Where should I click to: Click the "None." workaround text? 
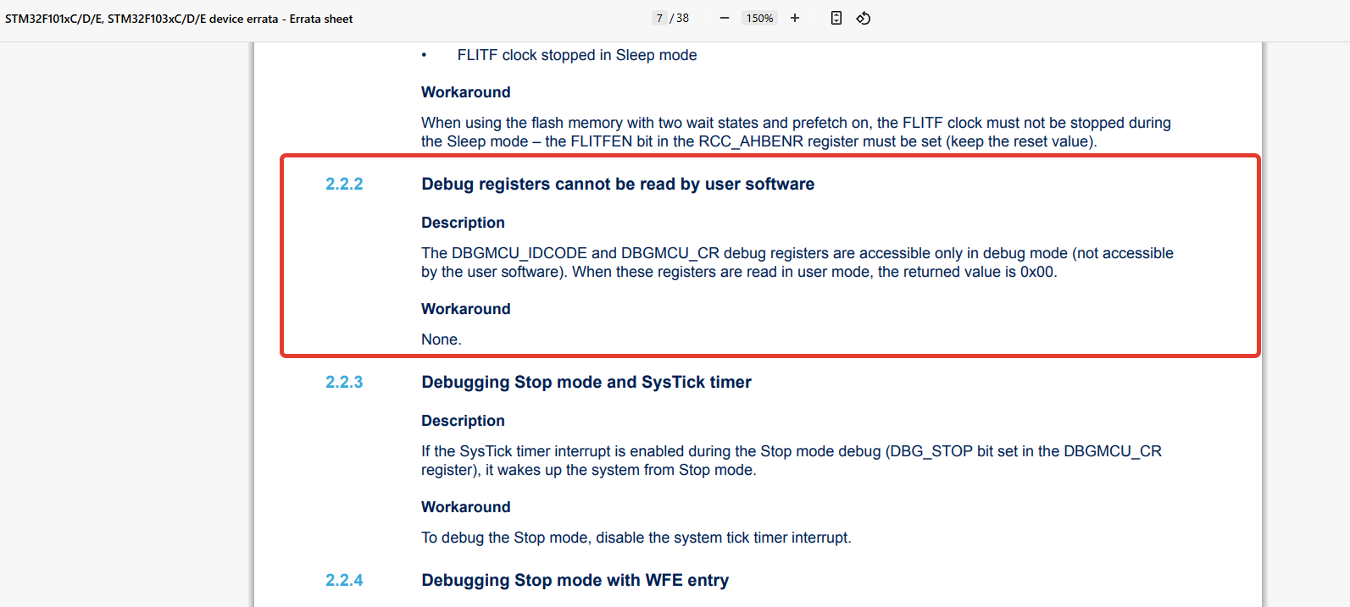[x=442, y=339]
